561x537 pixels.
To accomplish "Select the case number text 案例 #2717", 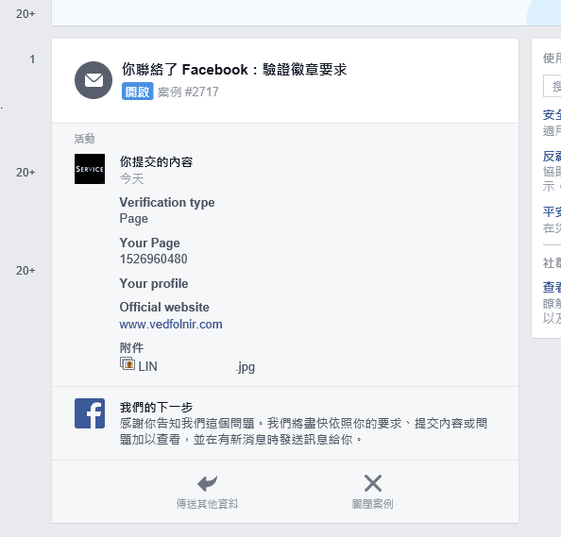I will [x=188, y=92].
